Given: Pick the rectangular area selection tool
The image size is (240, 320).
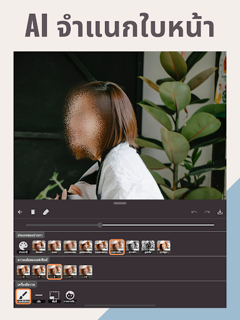Looking at the screenshot, I should pyautogui.click(x=54, y=296).
